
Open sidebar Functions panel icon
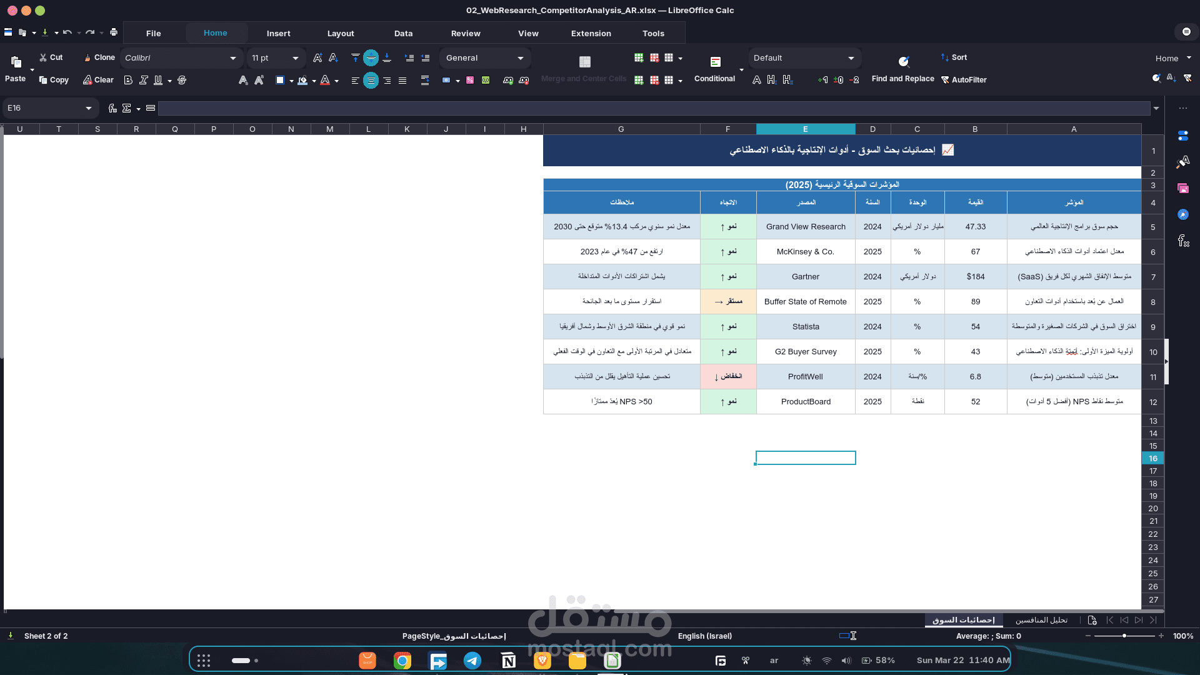tap(1183, 241)
